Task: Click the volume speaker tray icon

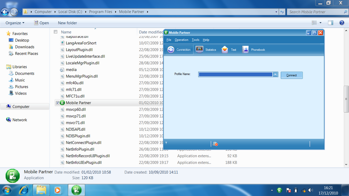Action: [x=310, y=190]
